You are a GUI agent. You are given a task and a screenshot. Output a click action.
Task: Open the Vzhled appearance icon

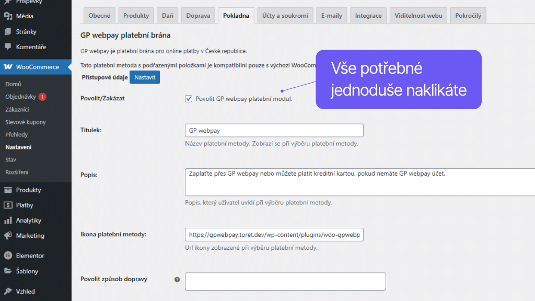click(x=9, y=291)
